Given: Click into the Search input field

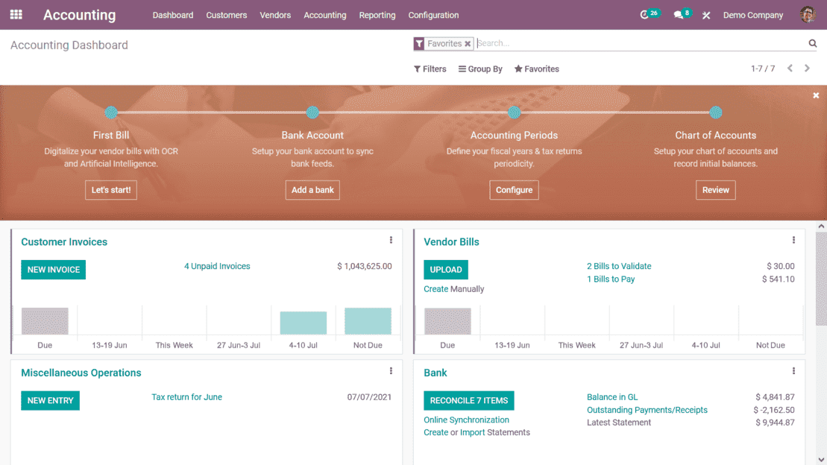Looking at the screenshot, I should pyautogui.click(x=641, y=43).
